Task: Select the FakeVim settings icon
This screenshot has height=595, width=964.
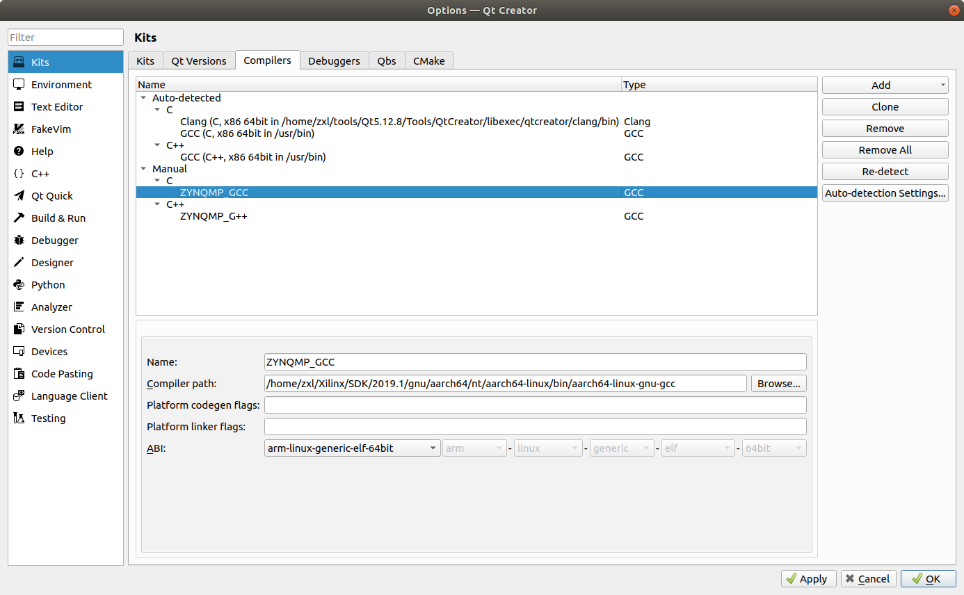Action: click(19, 129)
